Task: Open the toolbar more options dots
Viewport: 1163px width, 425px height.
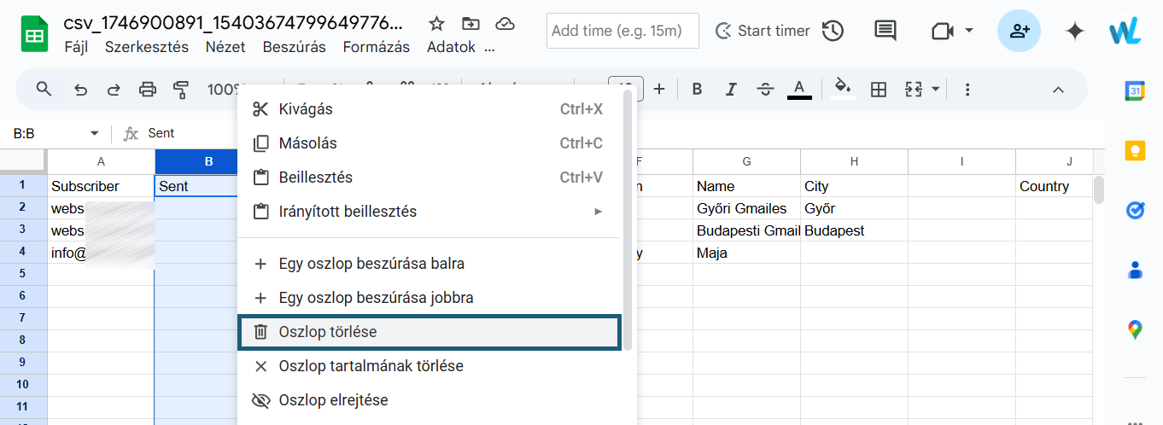Action: tap(967, 89)
